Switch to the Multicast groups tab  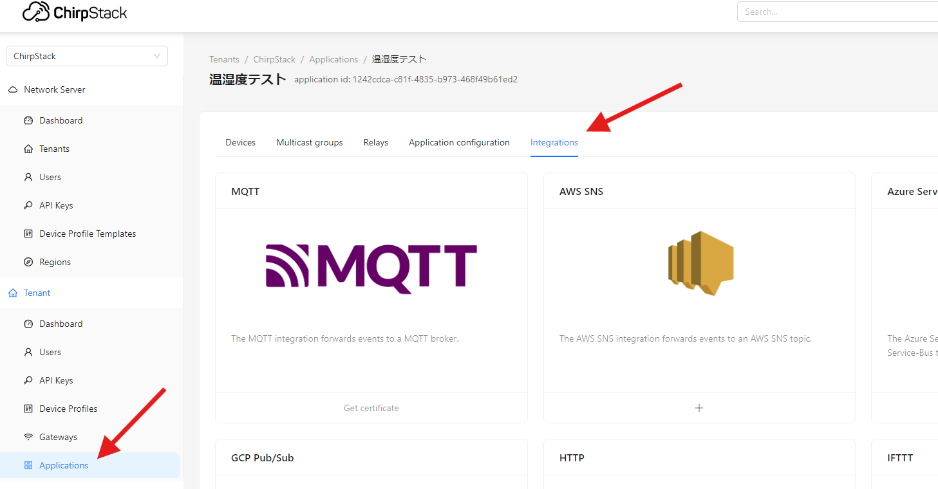pos(310,142)
